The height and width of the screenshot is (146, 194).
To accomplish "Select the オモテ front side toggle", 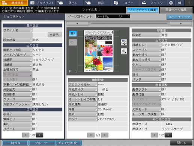I will tap(73, 33).
